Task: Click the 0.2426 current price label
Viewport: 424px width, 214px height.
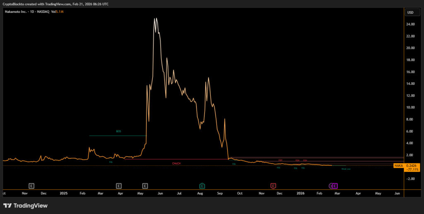Action: click(x=412, y=166)
